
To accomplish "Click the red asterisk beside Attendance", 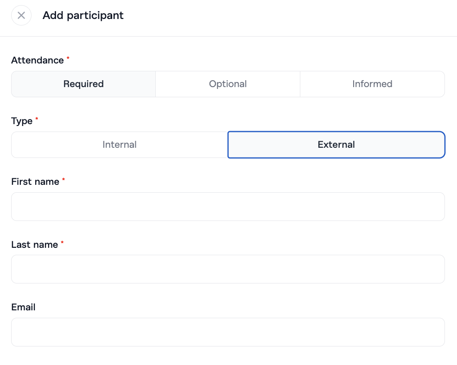I will coord(68,58).
